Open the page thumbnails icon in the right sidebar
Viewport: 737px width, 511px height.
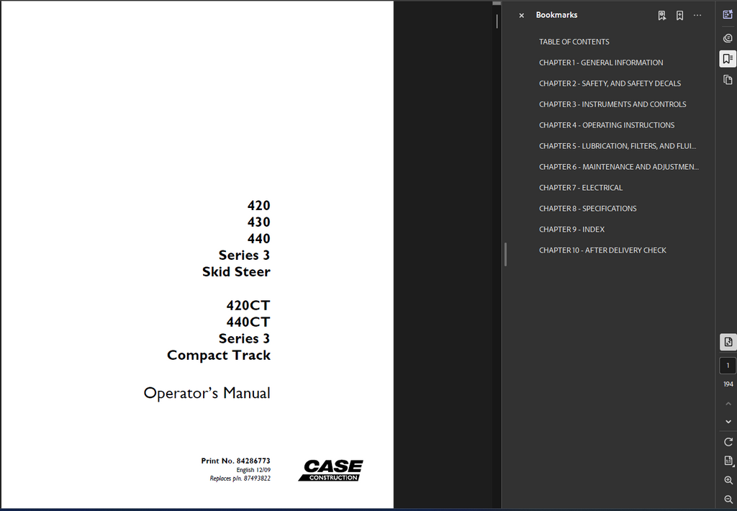728,80
